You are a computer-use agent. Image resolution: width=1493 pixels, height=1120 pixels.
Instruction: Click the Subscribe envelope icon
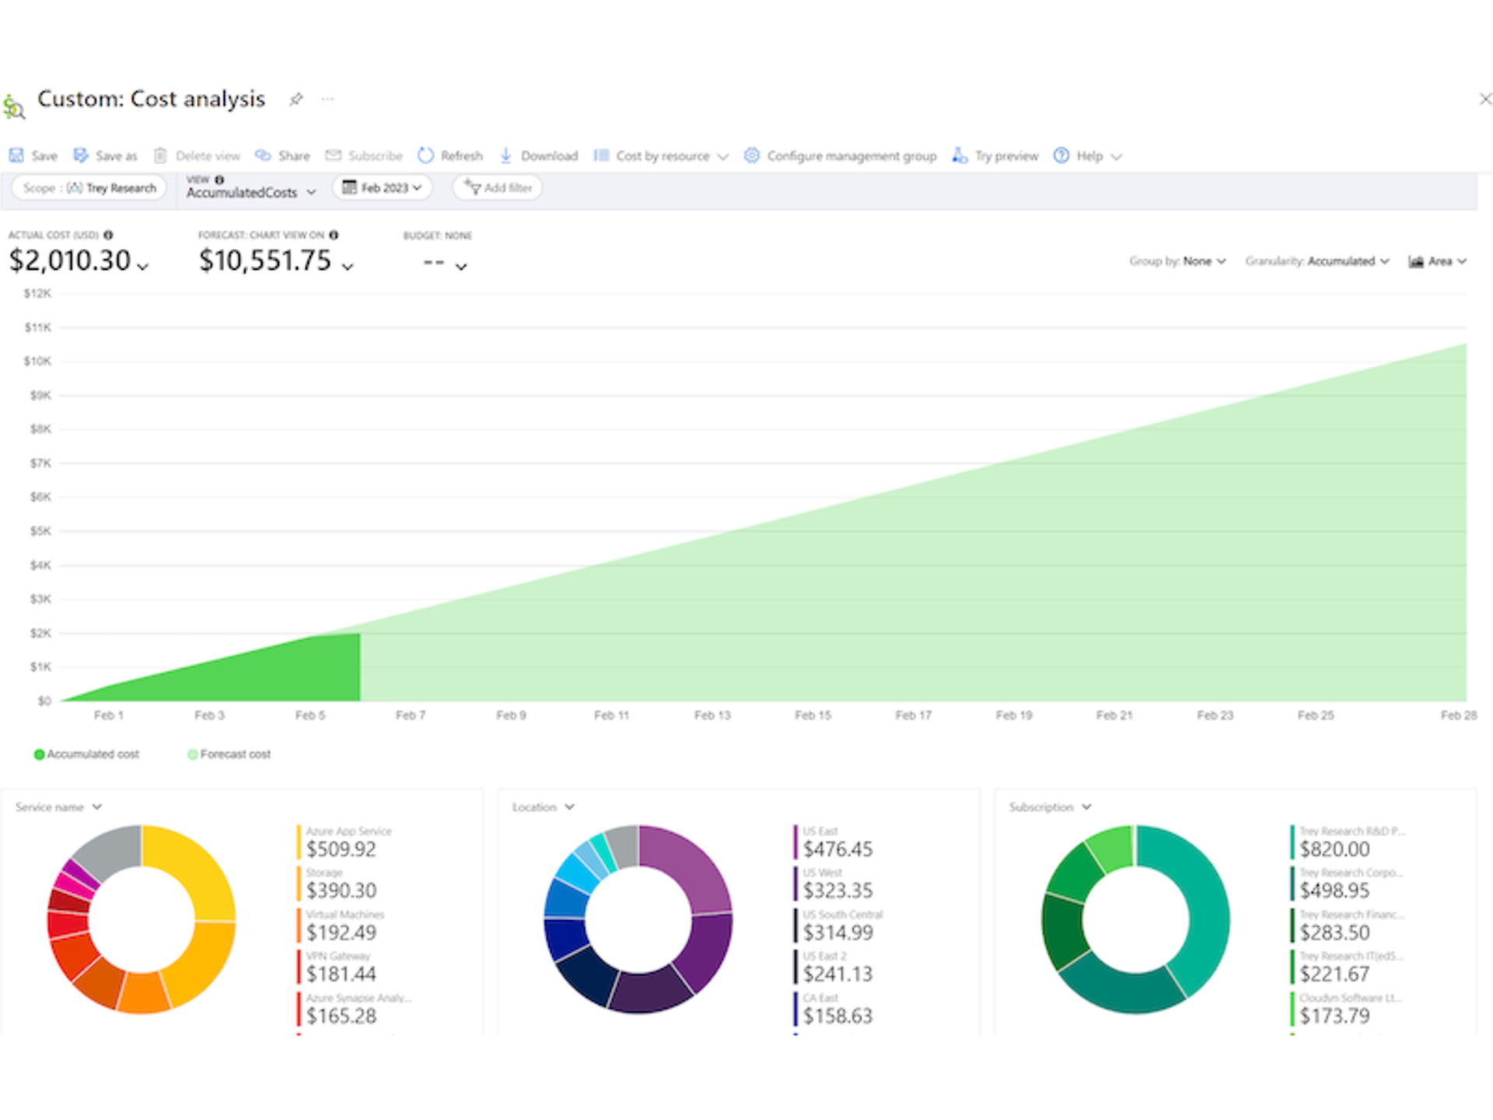(333, 156)
